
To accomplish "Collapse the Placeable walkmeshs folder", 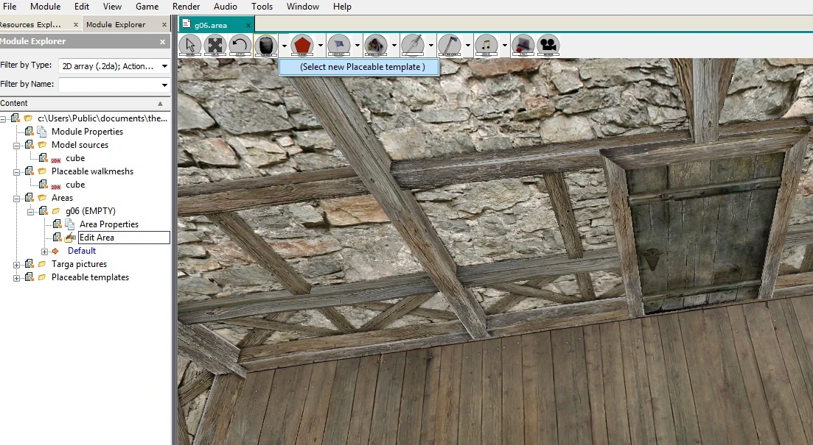I will (x=17, y=172).
